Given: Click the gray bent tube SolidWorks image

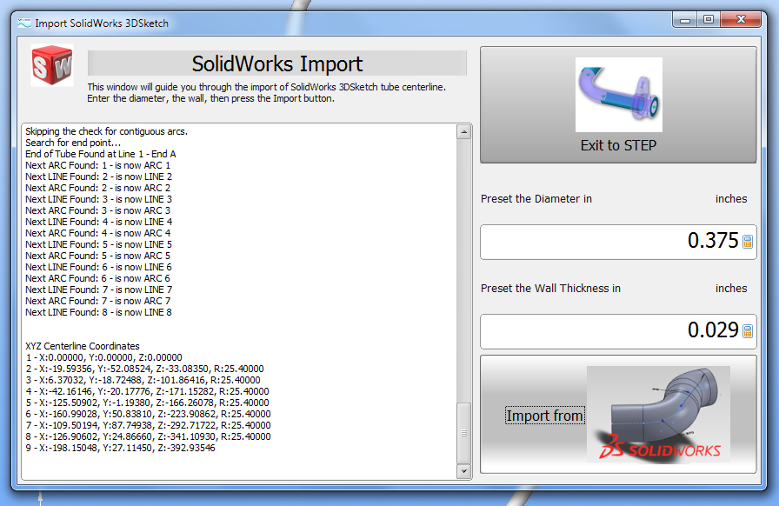Looking at the screenshot, I should 658,413.
